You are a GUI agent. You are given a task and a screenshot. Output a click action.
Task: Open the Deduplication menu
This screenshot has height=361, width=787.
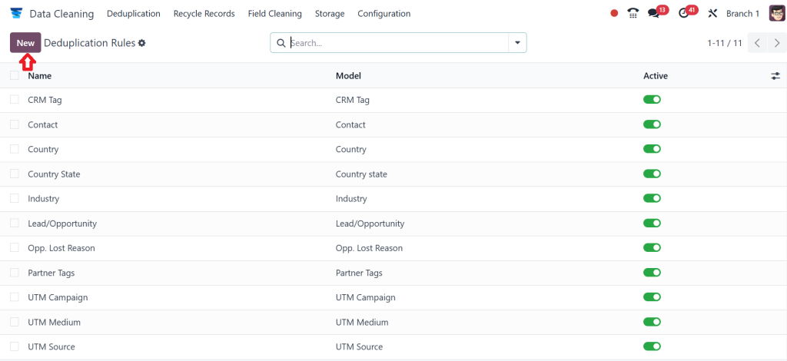(134, 14)
